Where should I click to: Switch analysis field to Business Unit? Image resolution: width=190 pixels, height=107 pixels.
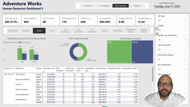(x=13, y=31)
